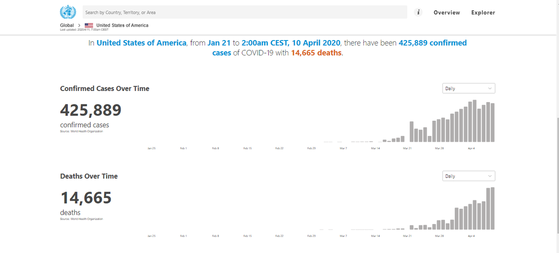Screen dimensions: 559x253
Task: Click the United States flag icon
Action: [x=89, y=25]
